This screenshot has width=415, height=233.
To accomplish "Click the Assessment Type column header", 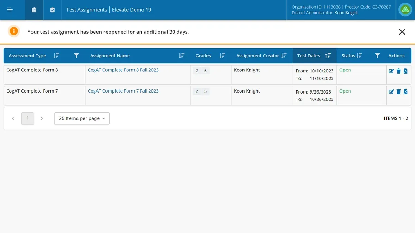I will point(27,56).
